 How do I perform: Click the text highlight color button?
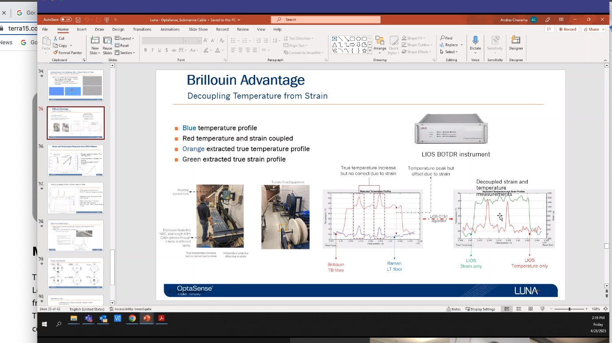point(207,50)
